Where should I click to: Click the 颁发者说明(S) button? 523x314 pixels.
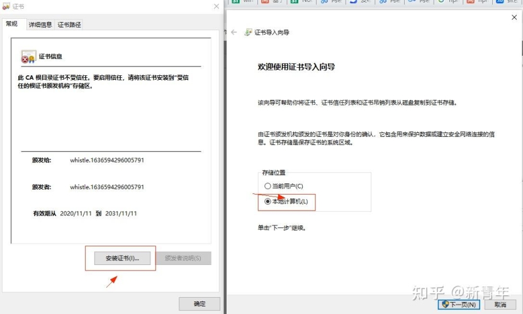(x=183, y=258)
